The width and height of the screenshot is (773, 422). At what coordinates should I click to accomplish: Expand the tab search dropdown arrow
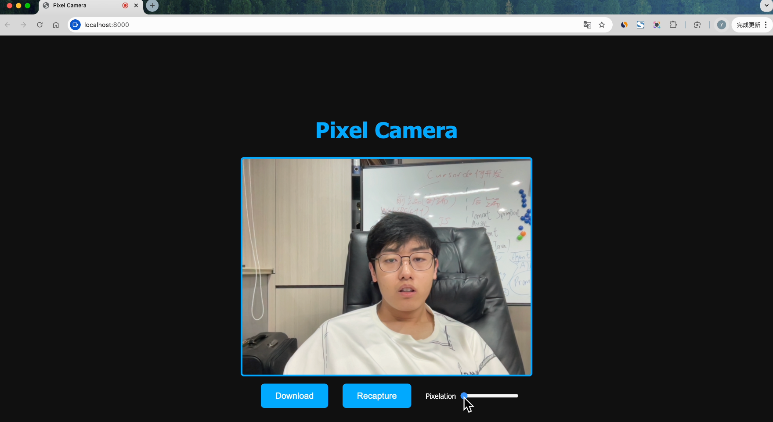(x=767, y=6)
